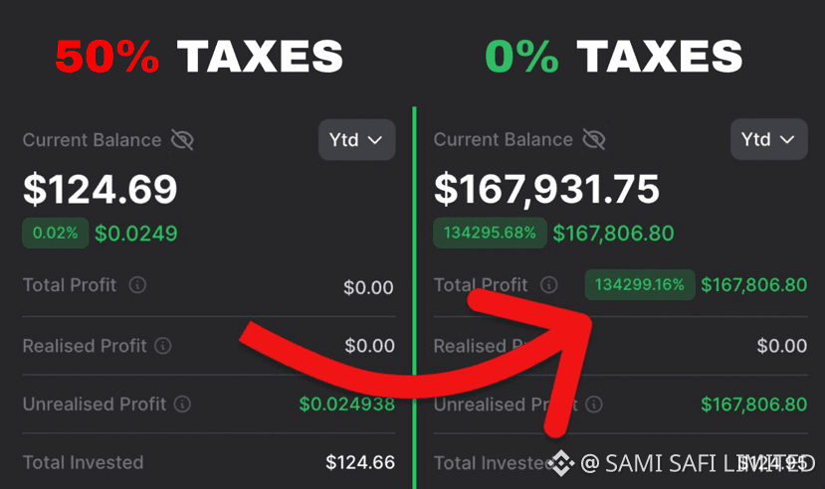
Task: Click the red 50% TAXES heading
Action: click(x=199, y=57)
